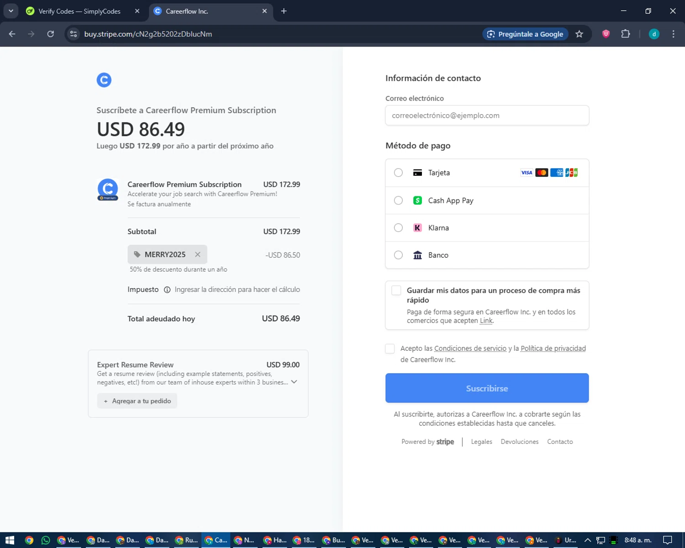Image resolution: width=685 pixels, height=548 pixels.
Task: Open the Contacto footer link
Action: 560,442
